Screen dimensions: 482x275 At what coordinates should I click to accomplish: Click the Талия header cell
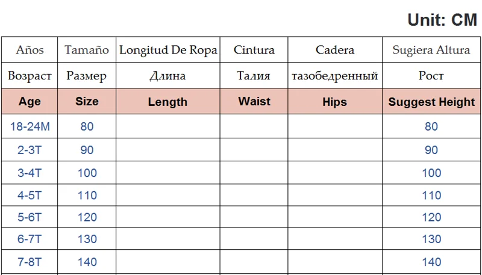(254, 76)
